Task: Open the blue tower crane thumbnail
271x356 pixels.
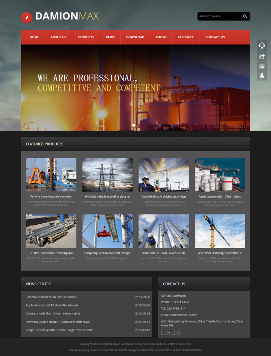Action: point(220,231)
